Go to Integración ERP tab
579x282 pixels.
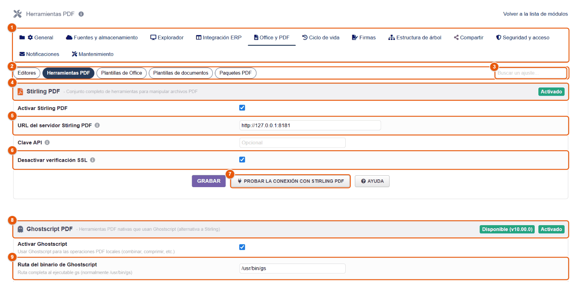(219, 37)
